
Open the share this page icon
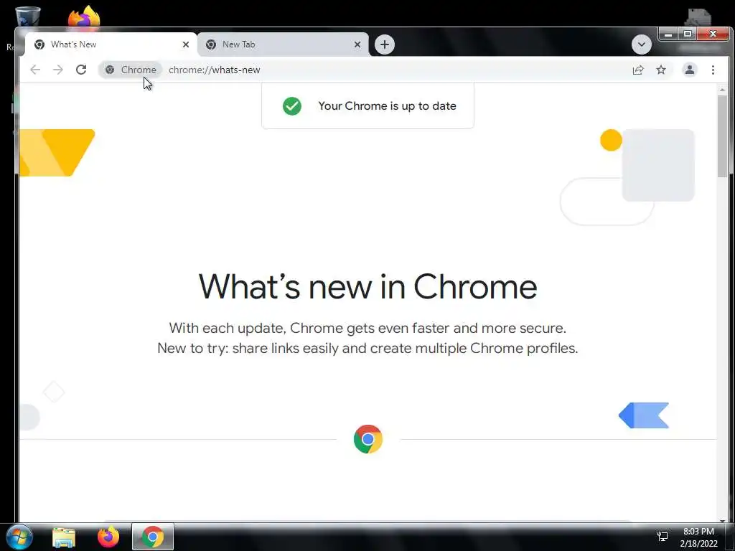(x=638, y=70)
